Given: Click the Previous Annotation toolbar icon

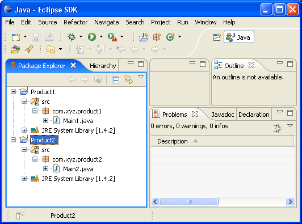Looking at the screenshot, I should point(100,49).
